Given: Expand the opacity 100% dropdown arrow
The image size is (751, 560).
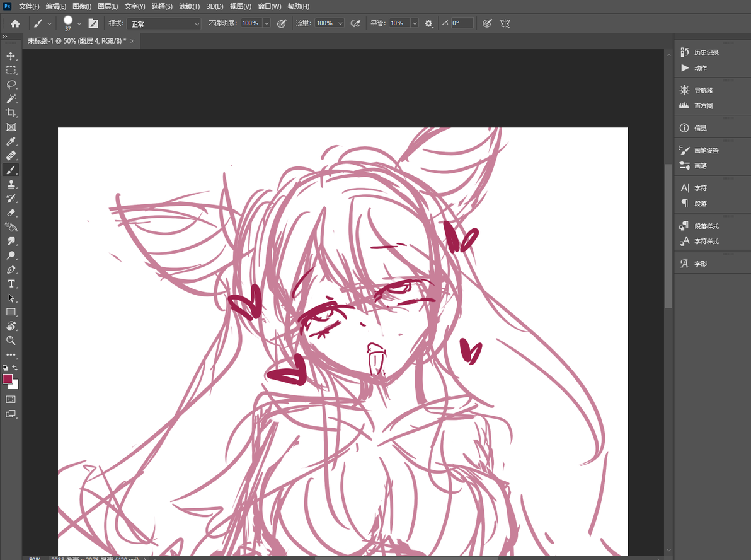Looking at the screenshot, I should [267, 23].
